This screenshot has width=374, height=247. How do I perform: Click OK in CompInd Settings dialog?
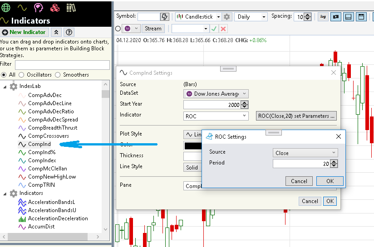pyautogui.click(x=330, y=201)
